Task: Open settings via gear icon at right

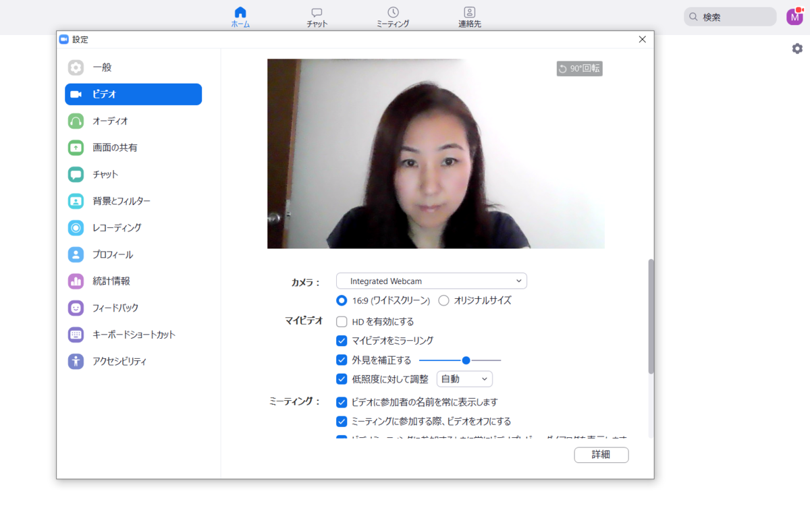Action: pos(797,49)
